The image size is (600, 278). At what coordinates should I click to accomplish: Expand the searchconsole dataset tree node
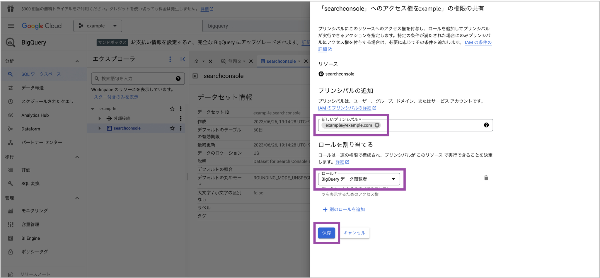[100, 128]
